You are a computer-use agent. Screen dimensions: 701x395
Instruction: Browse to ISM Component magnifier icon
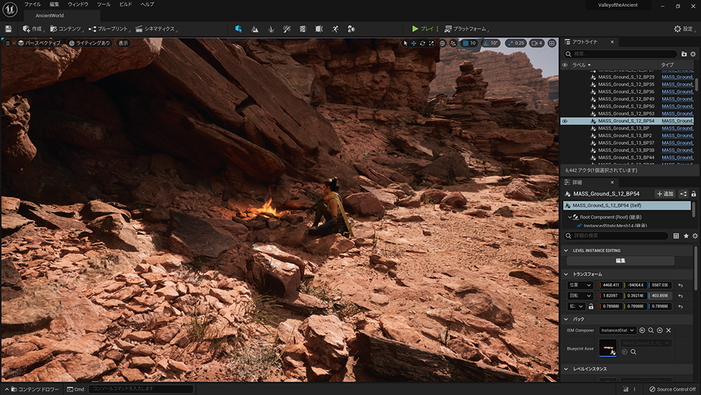[651, 330]
